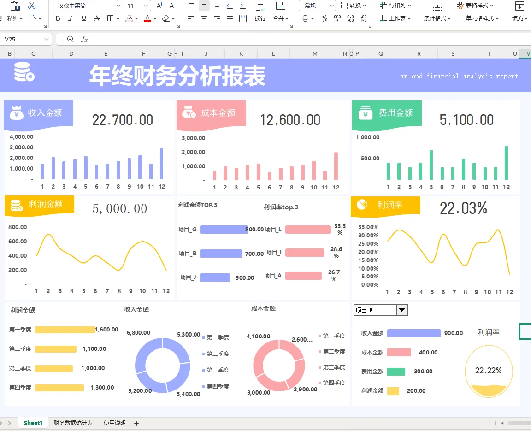Click the Copy icon
531x431 pixels.
tap(33, 18)
